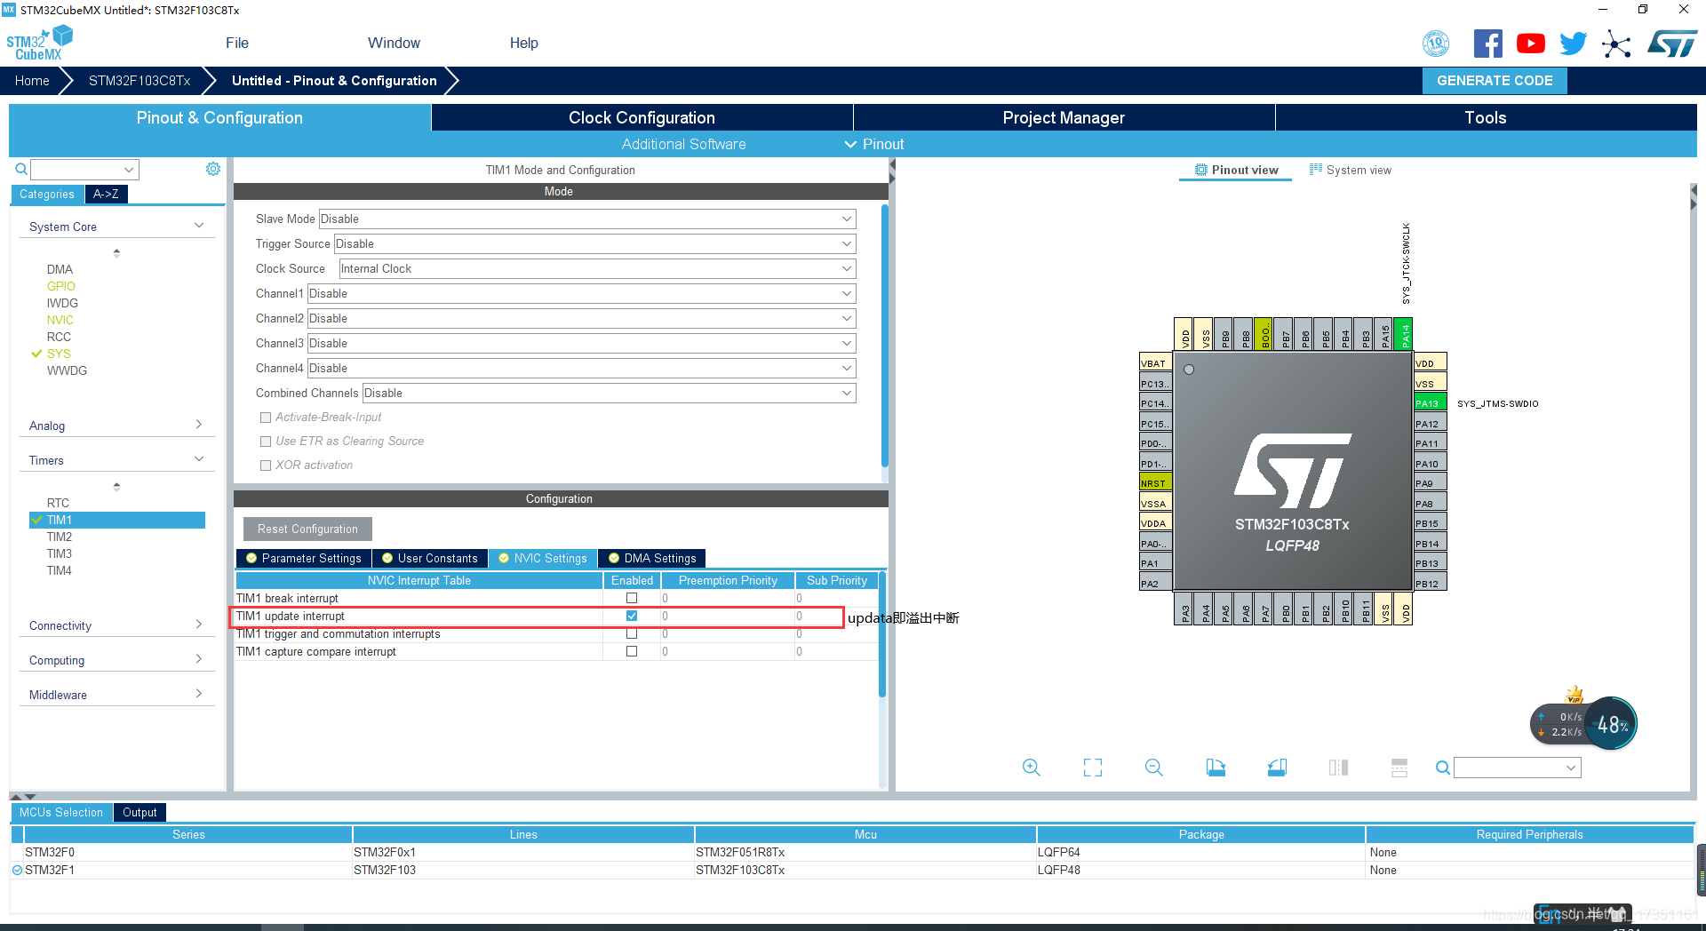The width and height of the screenshot is (1706, 931).
Task: Click the PB12 pin on the chip
Action: pyautogui.click(x=1430, y=584)
